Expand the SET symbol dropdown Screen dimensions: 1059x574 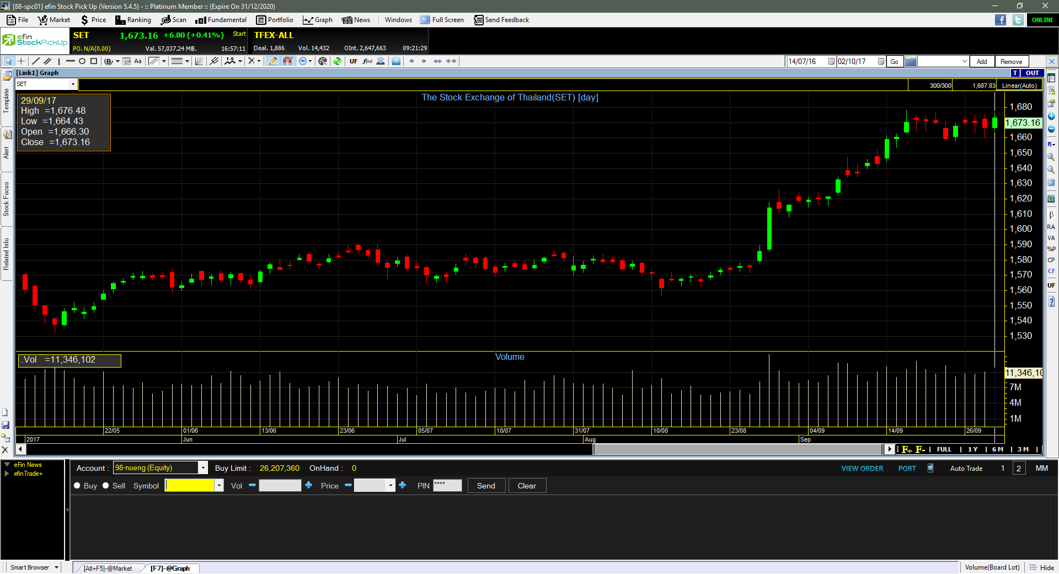click(73, 84)
